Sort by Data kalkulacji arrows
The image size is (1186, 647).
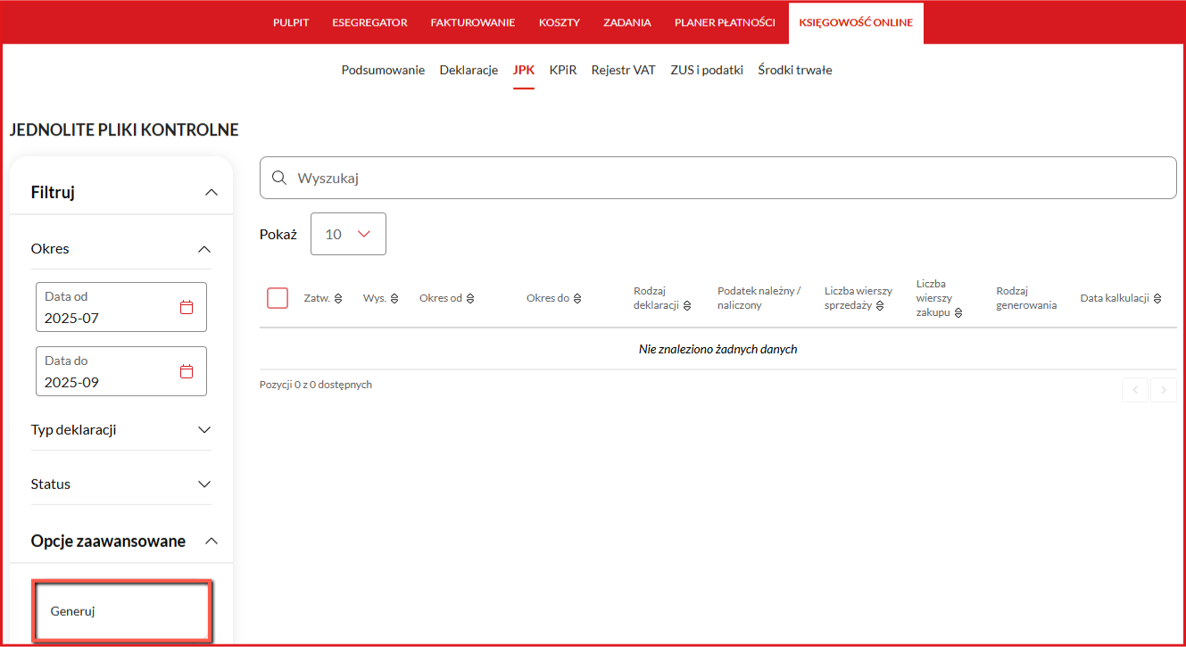tap(1157, 298)
